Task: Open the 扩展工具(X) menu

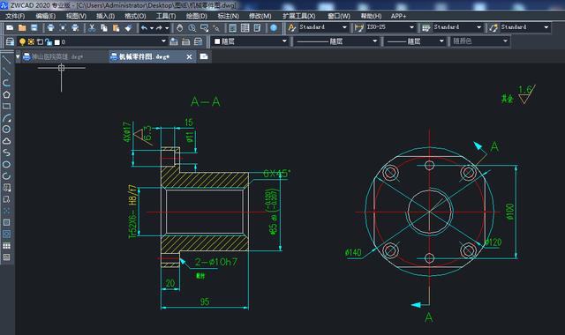Action: coord(298,16)
